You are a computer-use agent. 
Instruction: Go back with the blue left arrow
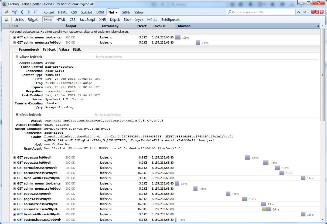point(22,12)
